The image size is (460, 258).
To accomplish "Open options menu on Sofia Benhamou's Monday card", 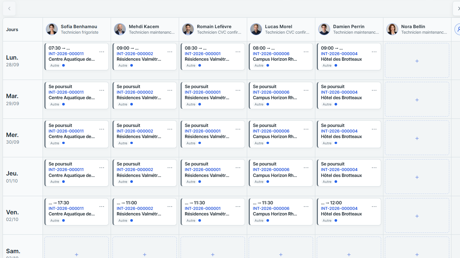I will (x=102, y=51).
